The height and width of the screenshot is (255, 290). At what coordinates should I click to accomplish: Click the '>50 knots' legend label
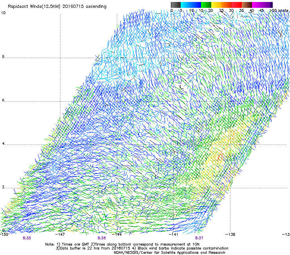click(279, 11)
